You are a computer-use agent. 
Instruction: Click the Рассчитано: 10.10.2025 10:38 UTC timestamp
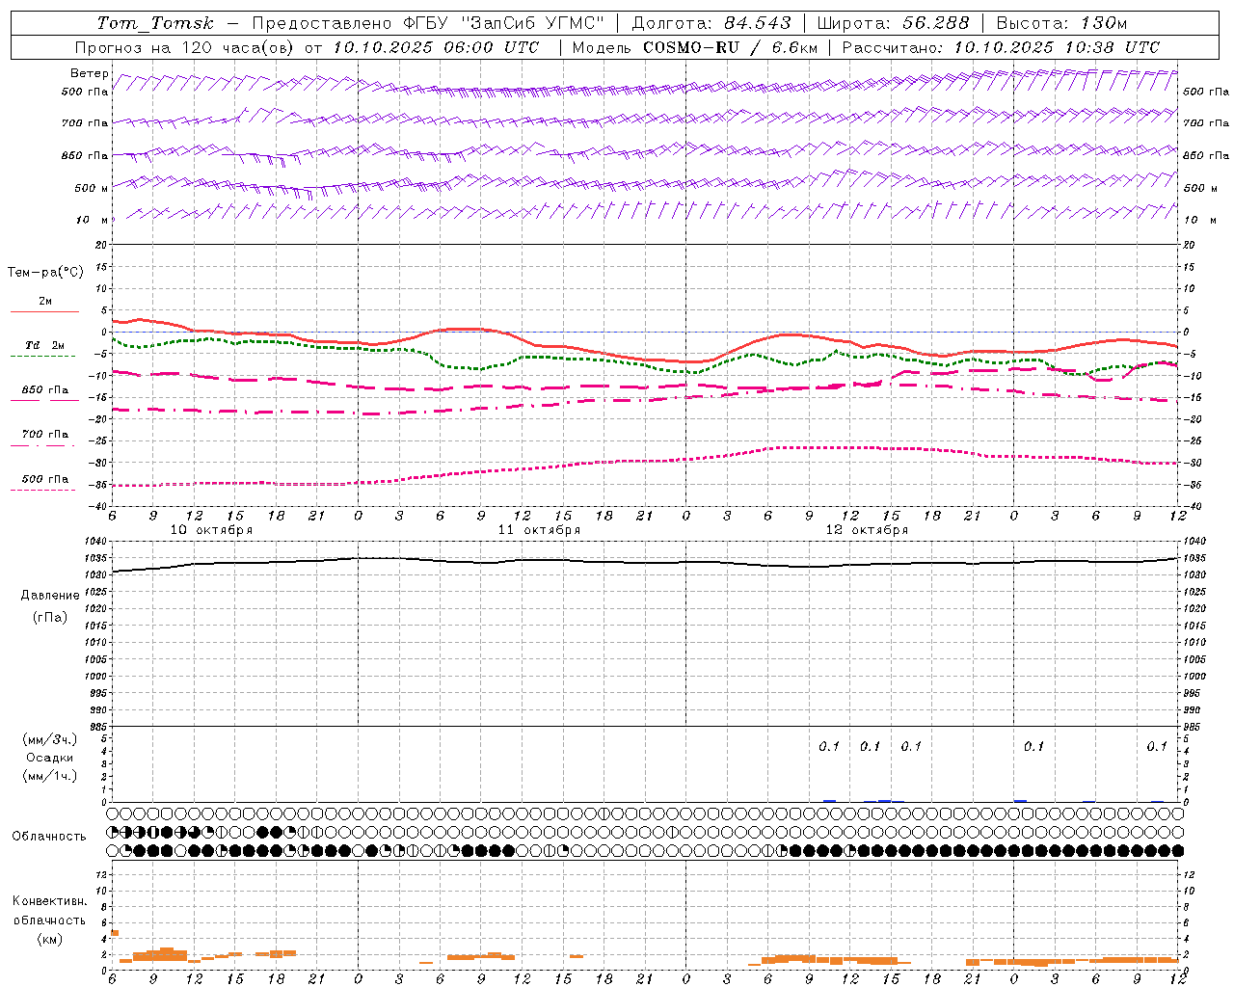pos(1001,47)
